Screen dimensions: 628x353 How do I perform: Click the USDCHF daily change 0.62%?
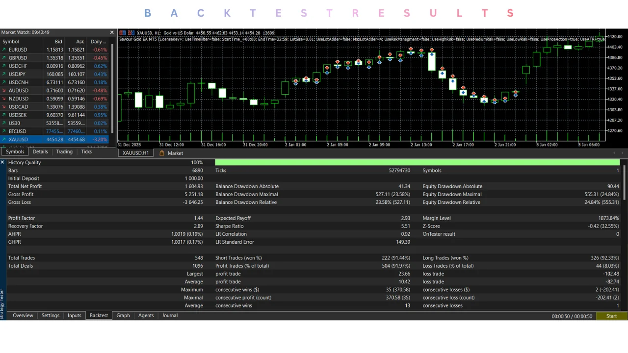[x=101, y=66]
